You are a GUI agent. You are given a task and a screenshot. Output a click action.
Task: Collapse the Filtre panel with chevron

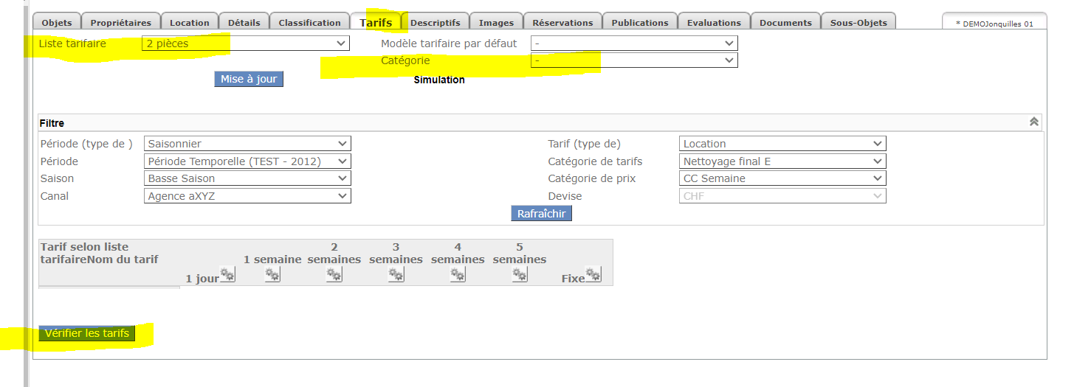(x=1034, y=122)
